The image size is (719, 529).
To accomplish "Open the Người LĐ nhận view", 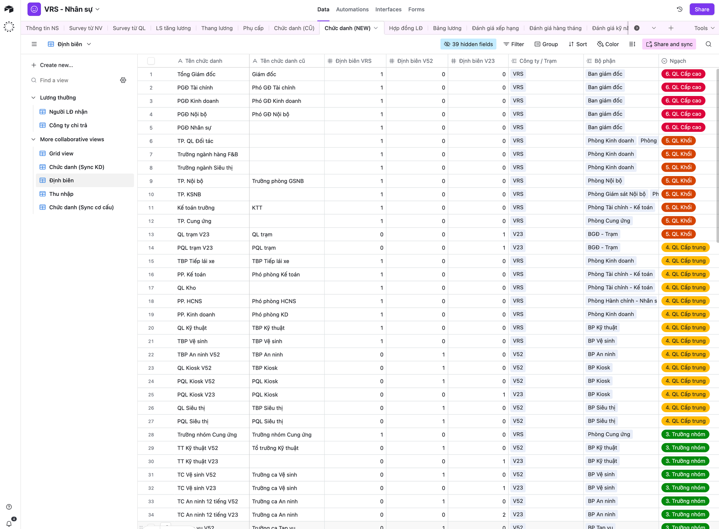I will coord(68,112).
